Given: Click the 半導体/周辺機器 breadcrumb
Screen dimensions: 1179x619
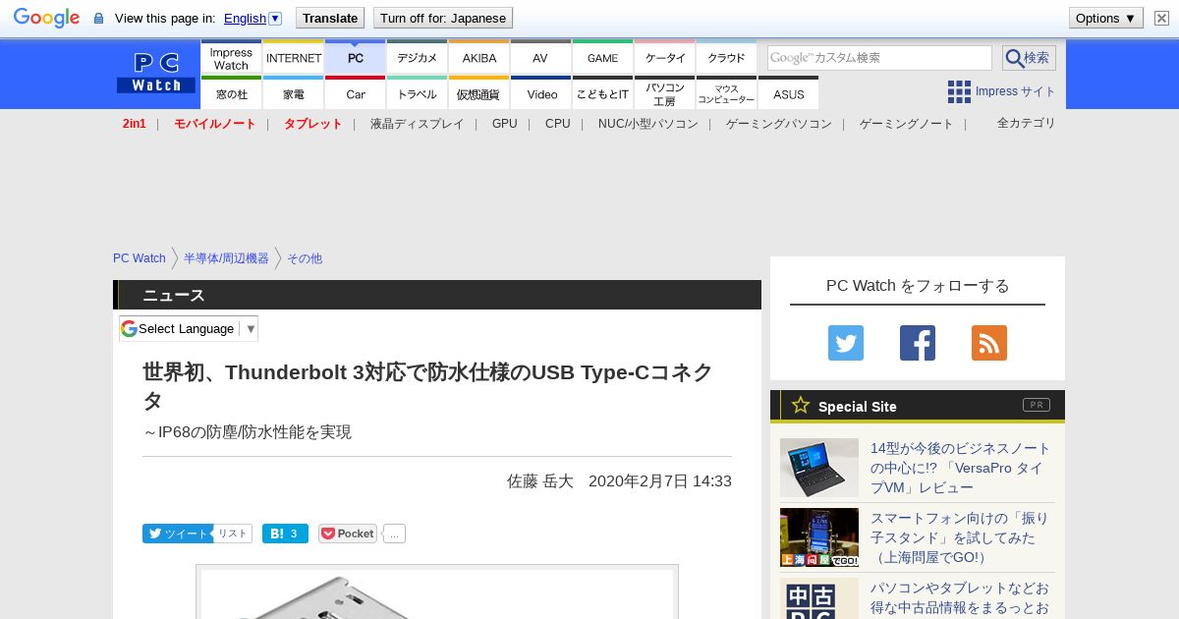Looking at the screenshot, I should [x=226, y=258].
